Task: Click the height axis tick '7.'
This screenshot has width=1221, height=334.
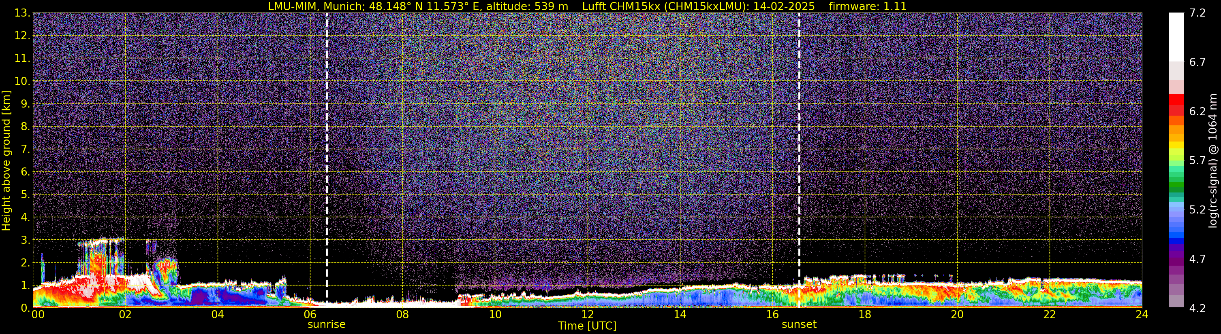Action: click(26, 149)
